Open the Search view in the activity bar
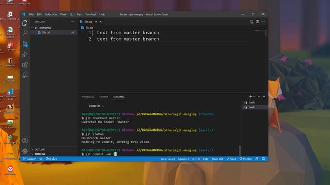Image resolution: width=330 pixels, height=185 pixels. [x=25, y=33]
